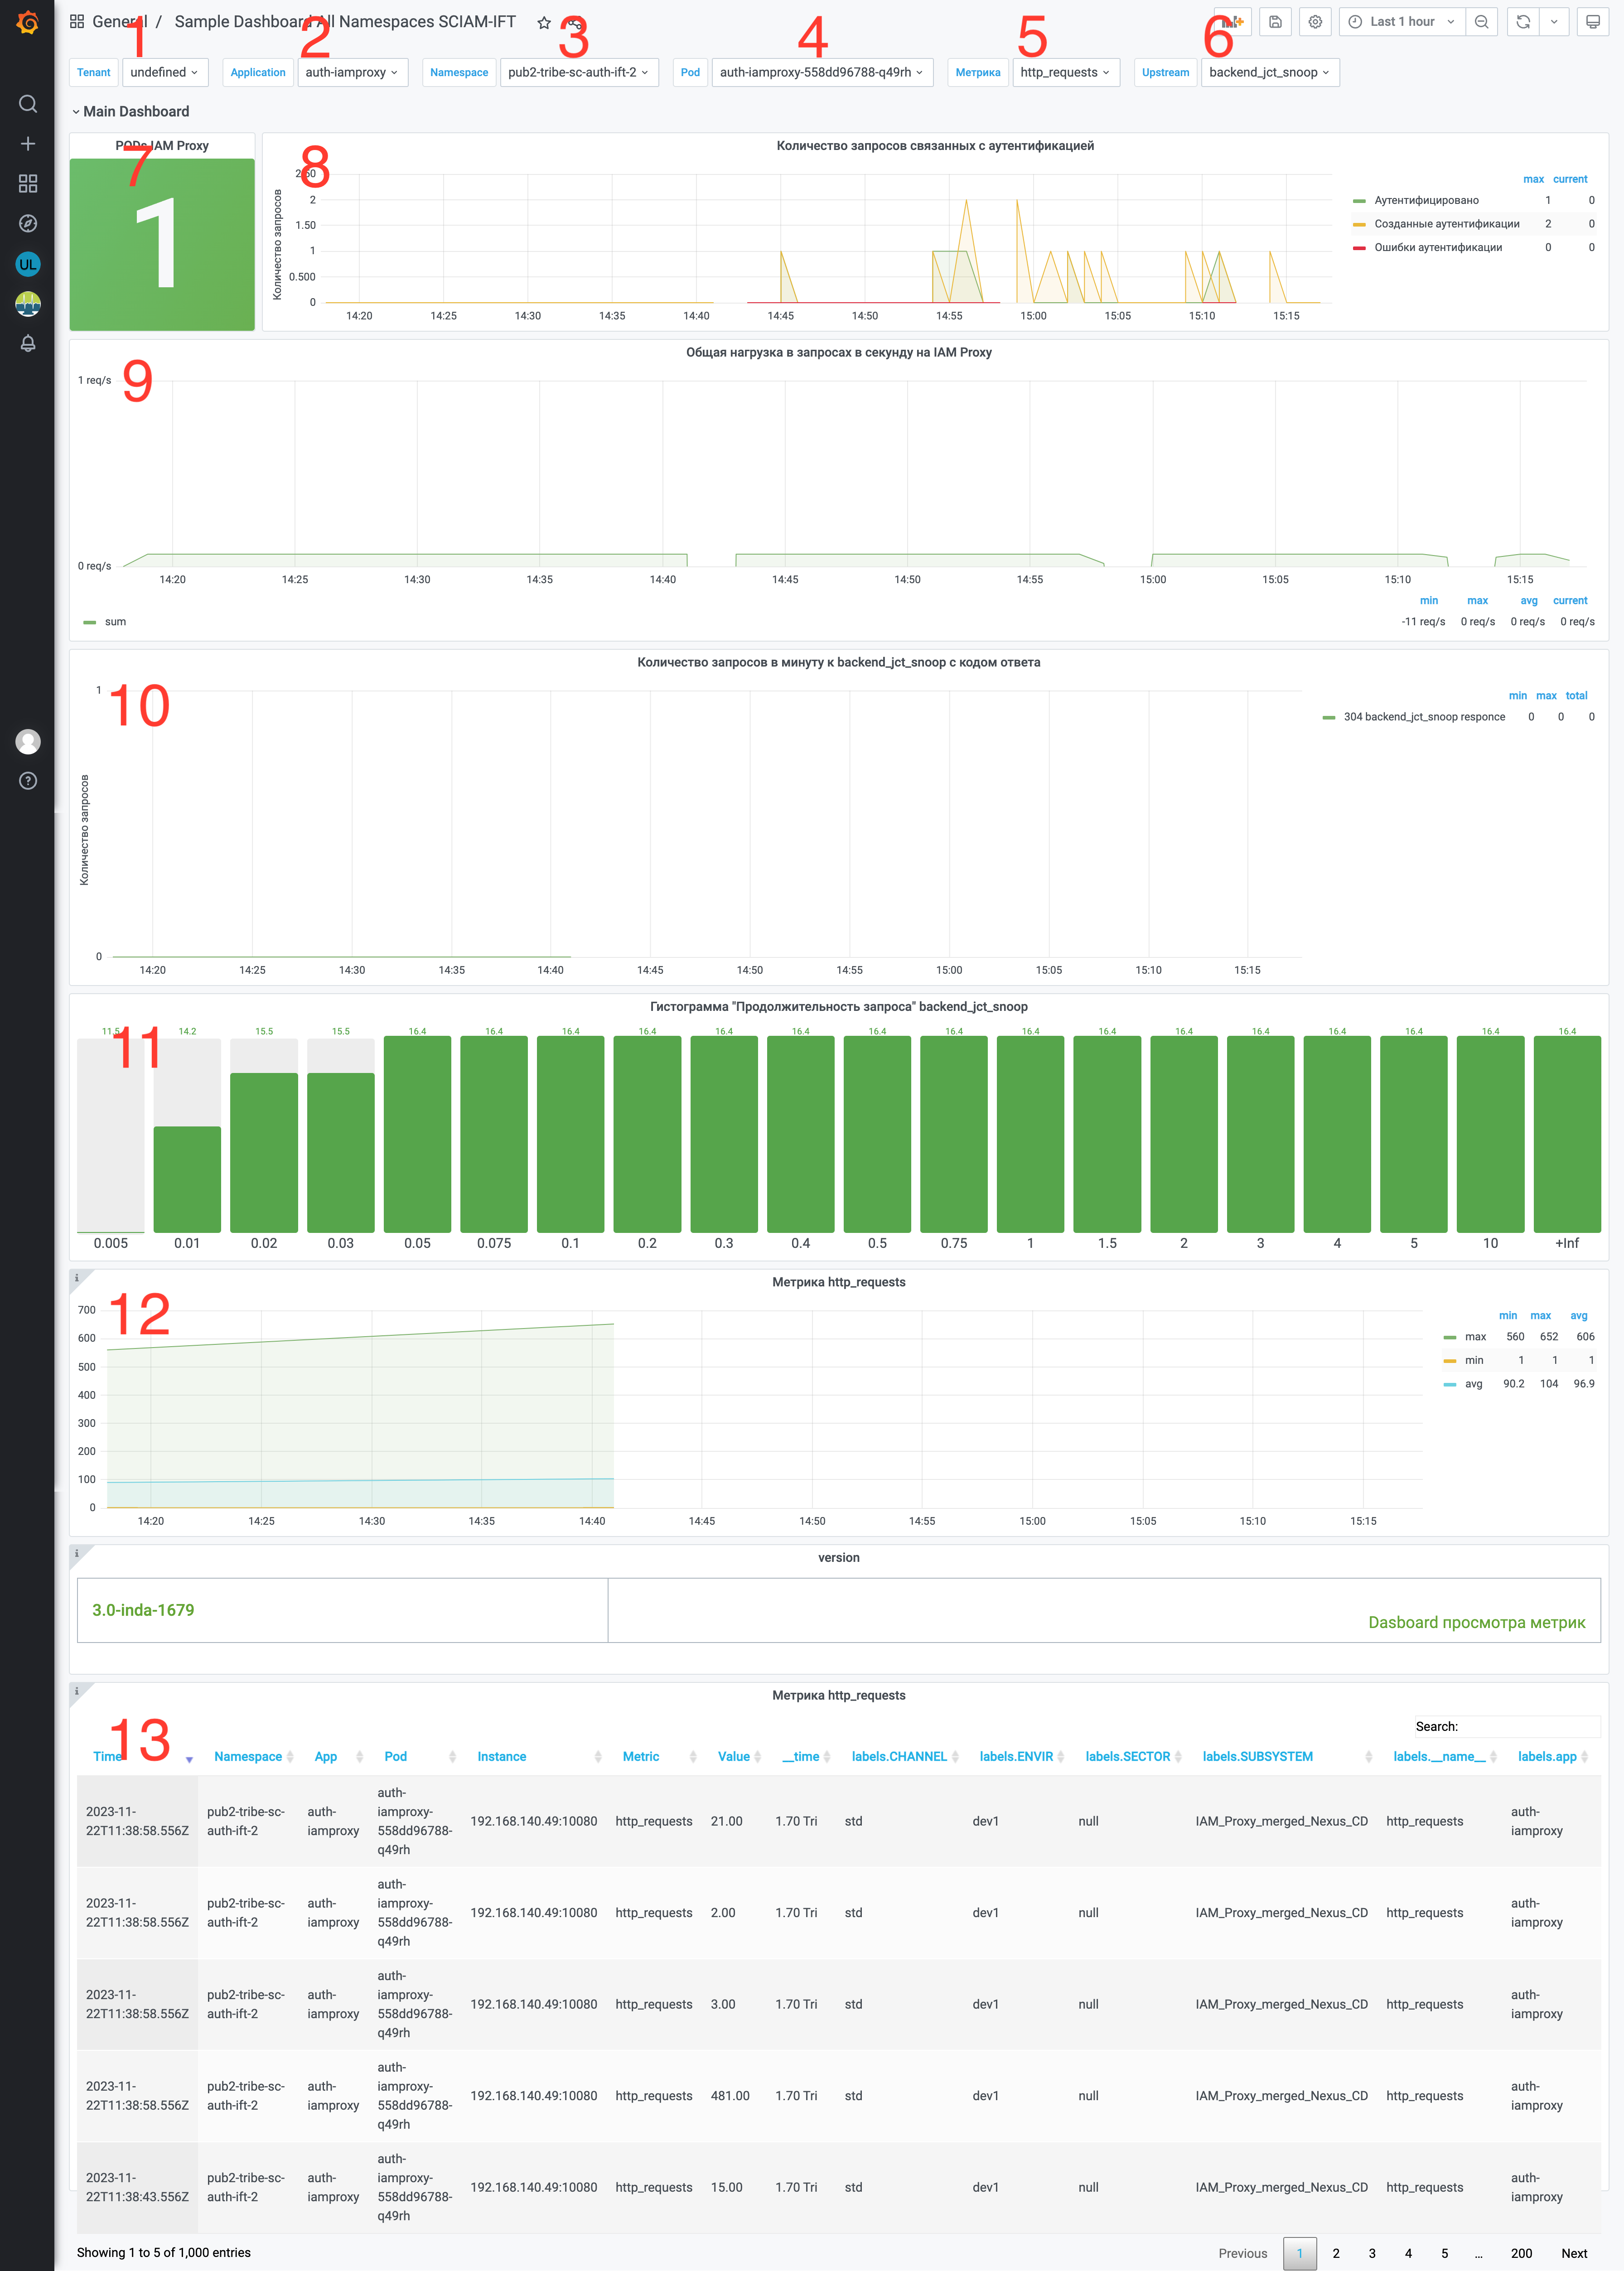Go to table page 200
The height and width of the screenshot is (2271, 1624).
click(1521, 2253)
